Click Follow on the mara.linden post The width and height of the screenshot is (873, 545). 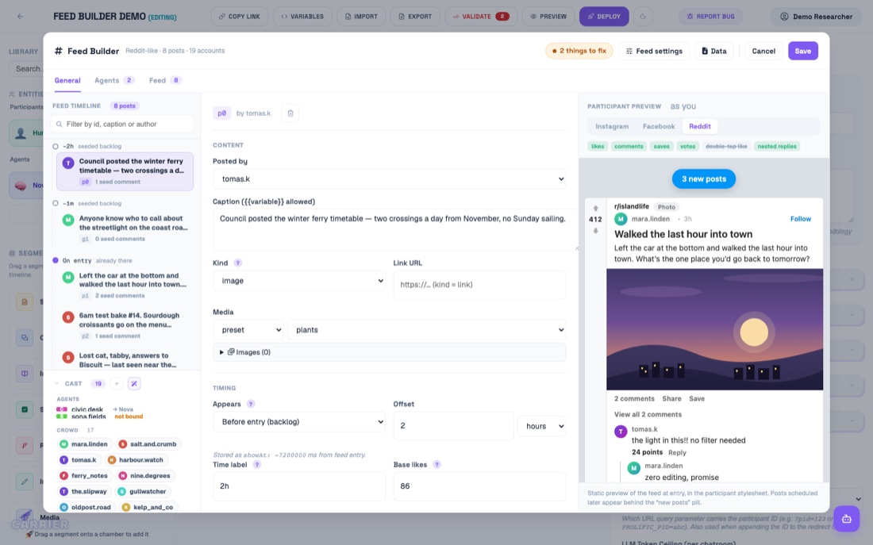[x=801, y=219]
